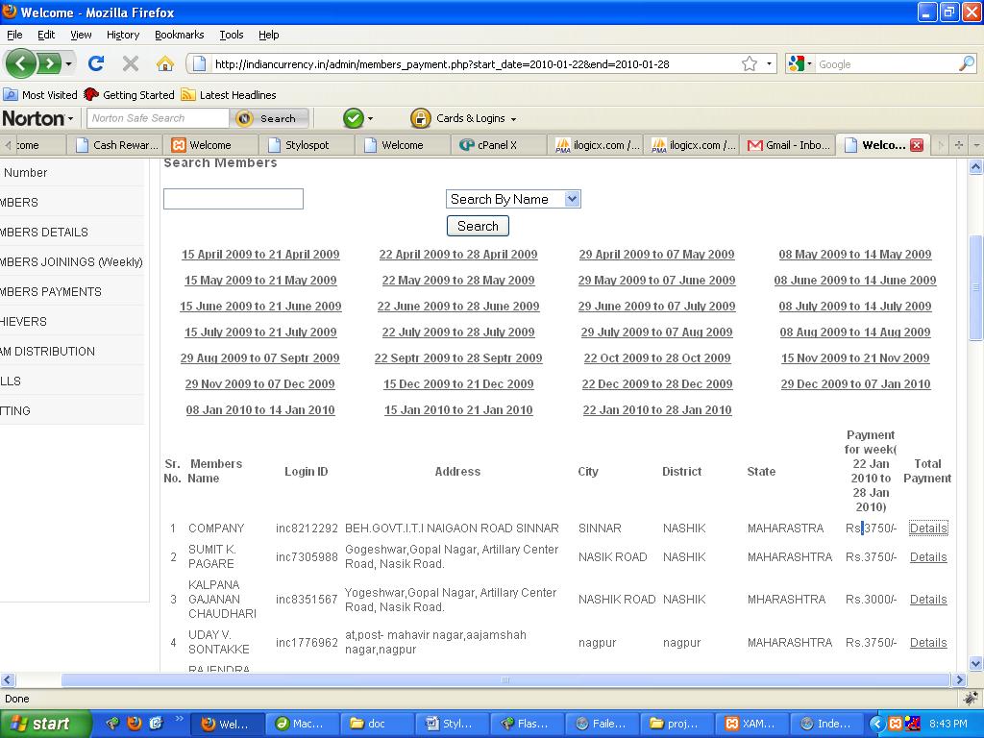Bookmark this page with the star icon

pyautogui.click(x=750, y=64)
